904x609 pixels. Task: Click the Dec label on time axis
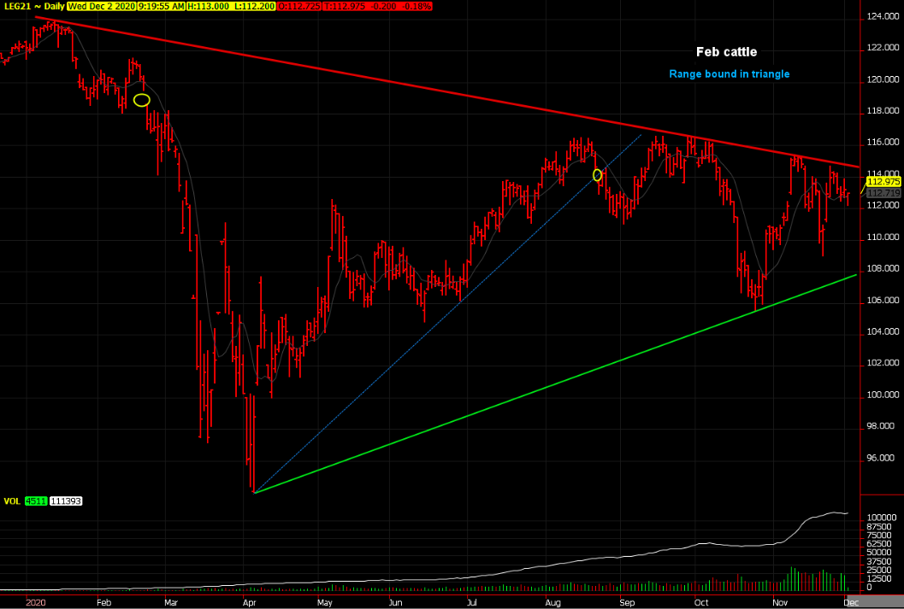tap(852, 603)
